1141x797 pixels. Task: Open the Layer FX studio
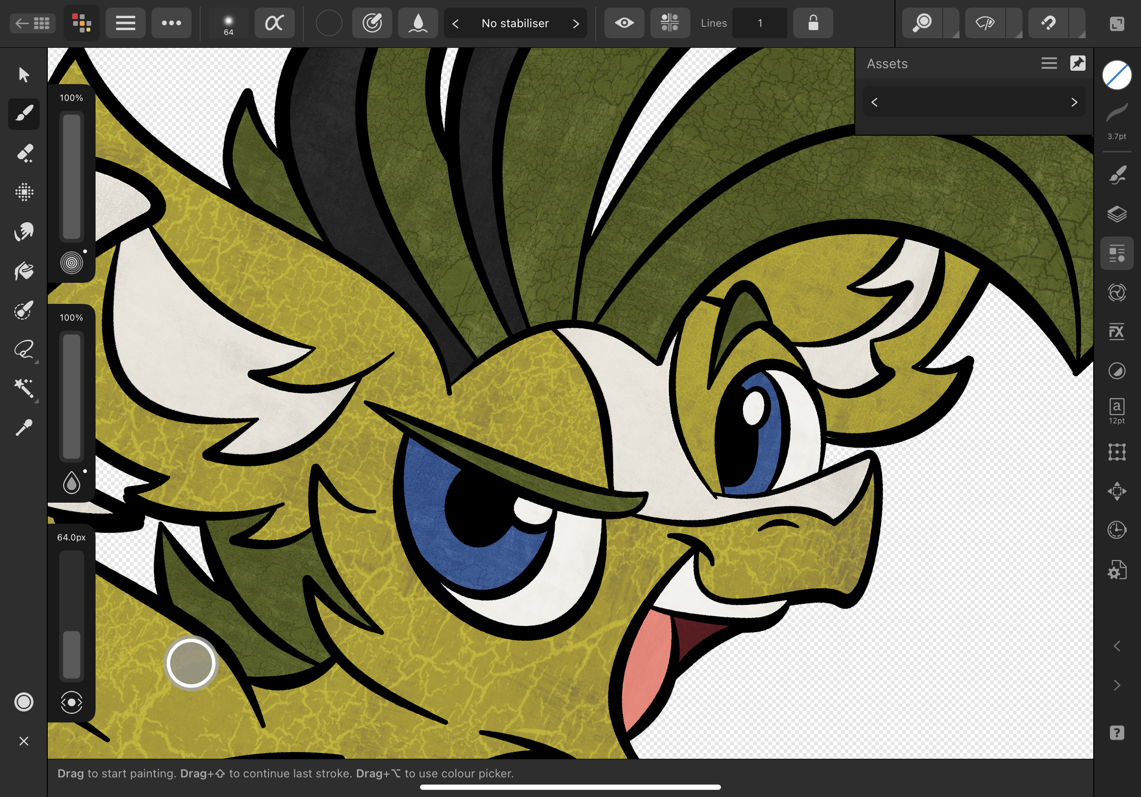[1117, 332]
